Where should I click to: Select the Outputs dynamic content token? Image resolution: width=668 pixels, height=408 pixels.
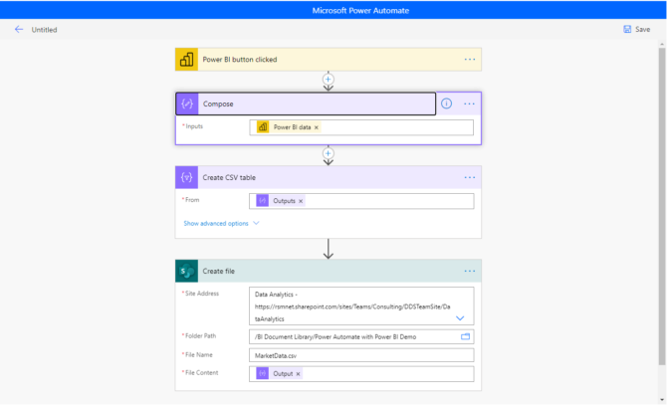[281, 201]
